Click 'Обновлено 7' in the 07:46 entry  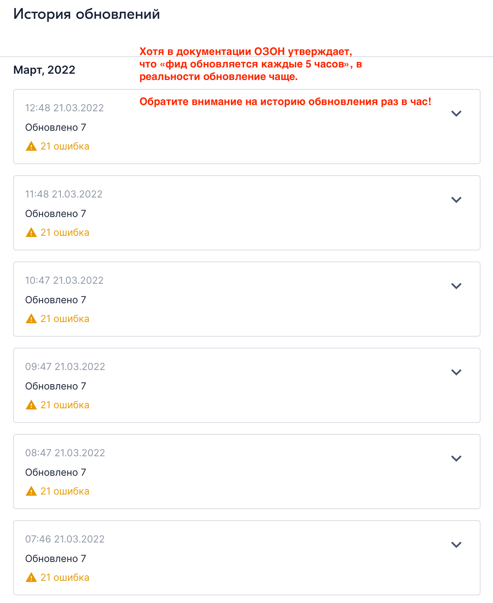[56, 559]
